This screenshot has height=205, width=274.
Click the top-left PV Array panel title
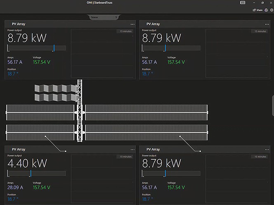[x=19, y=24]
